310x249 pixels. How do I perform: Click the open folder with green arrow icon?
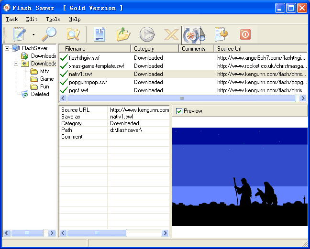point(123,34)
